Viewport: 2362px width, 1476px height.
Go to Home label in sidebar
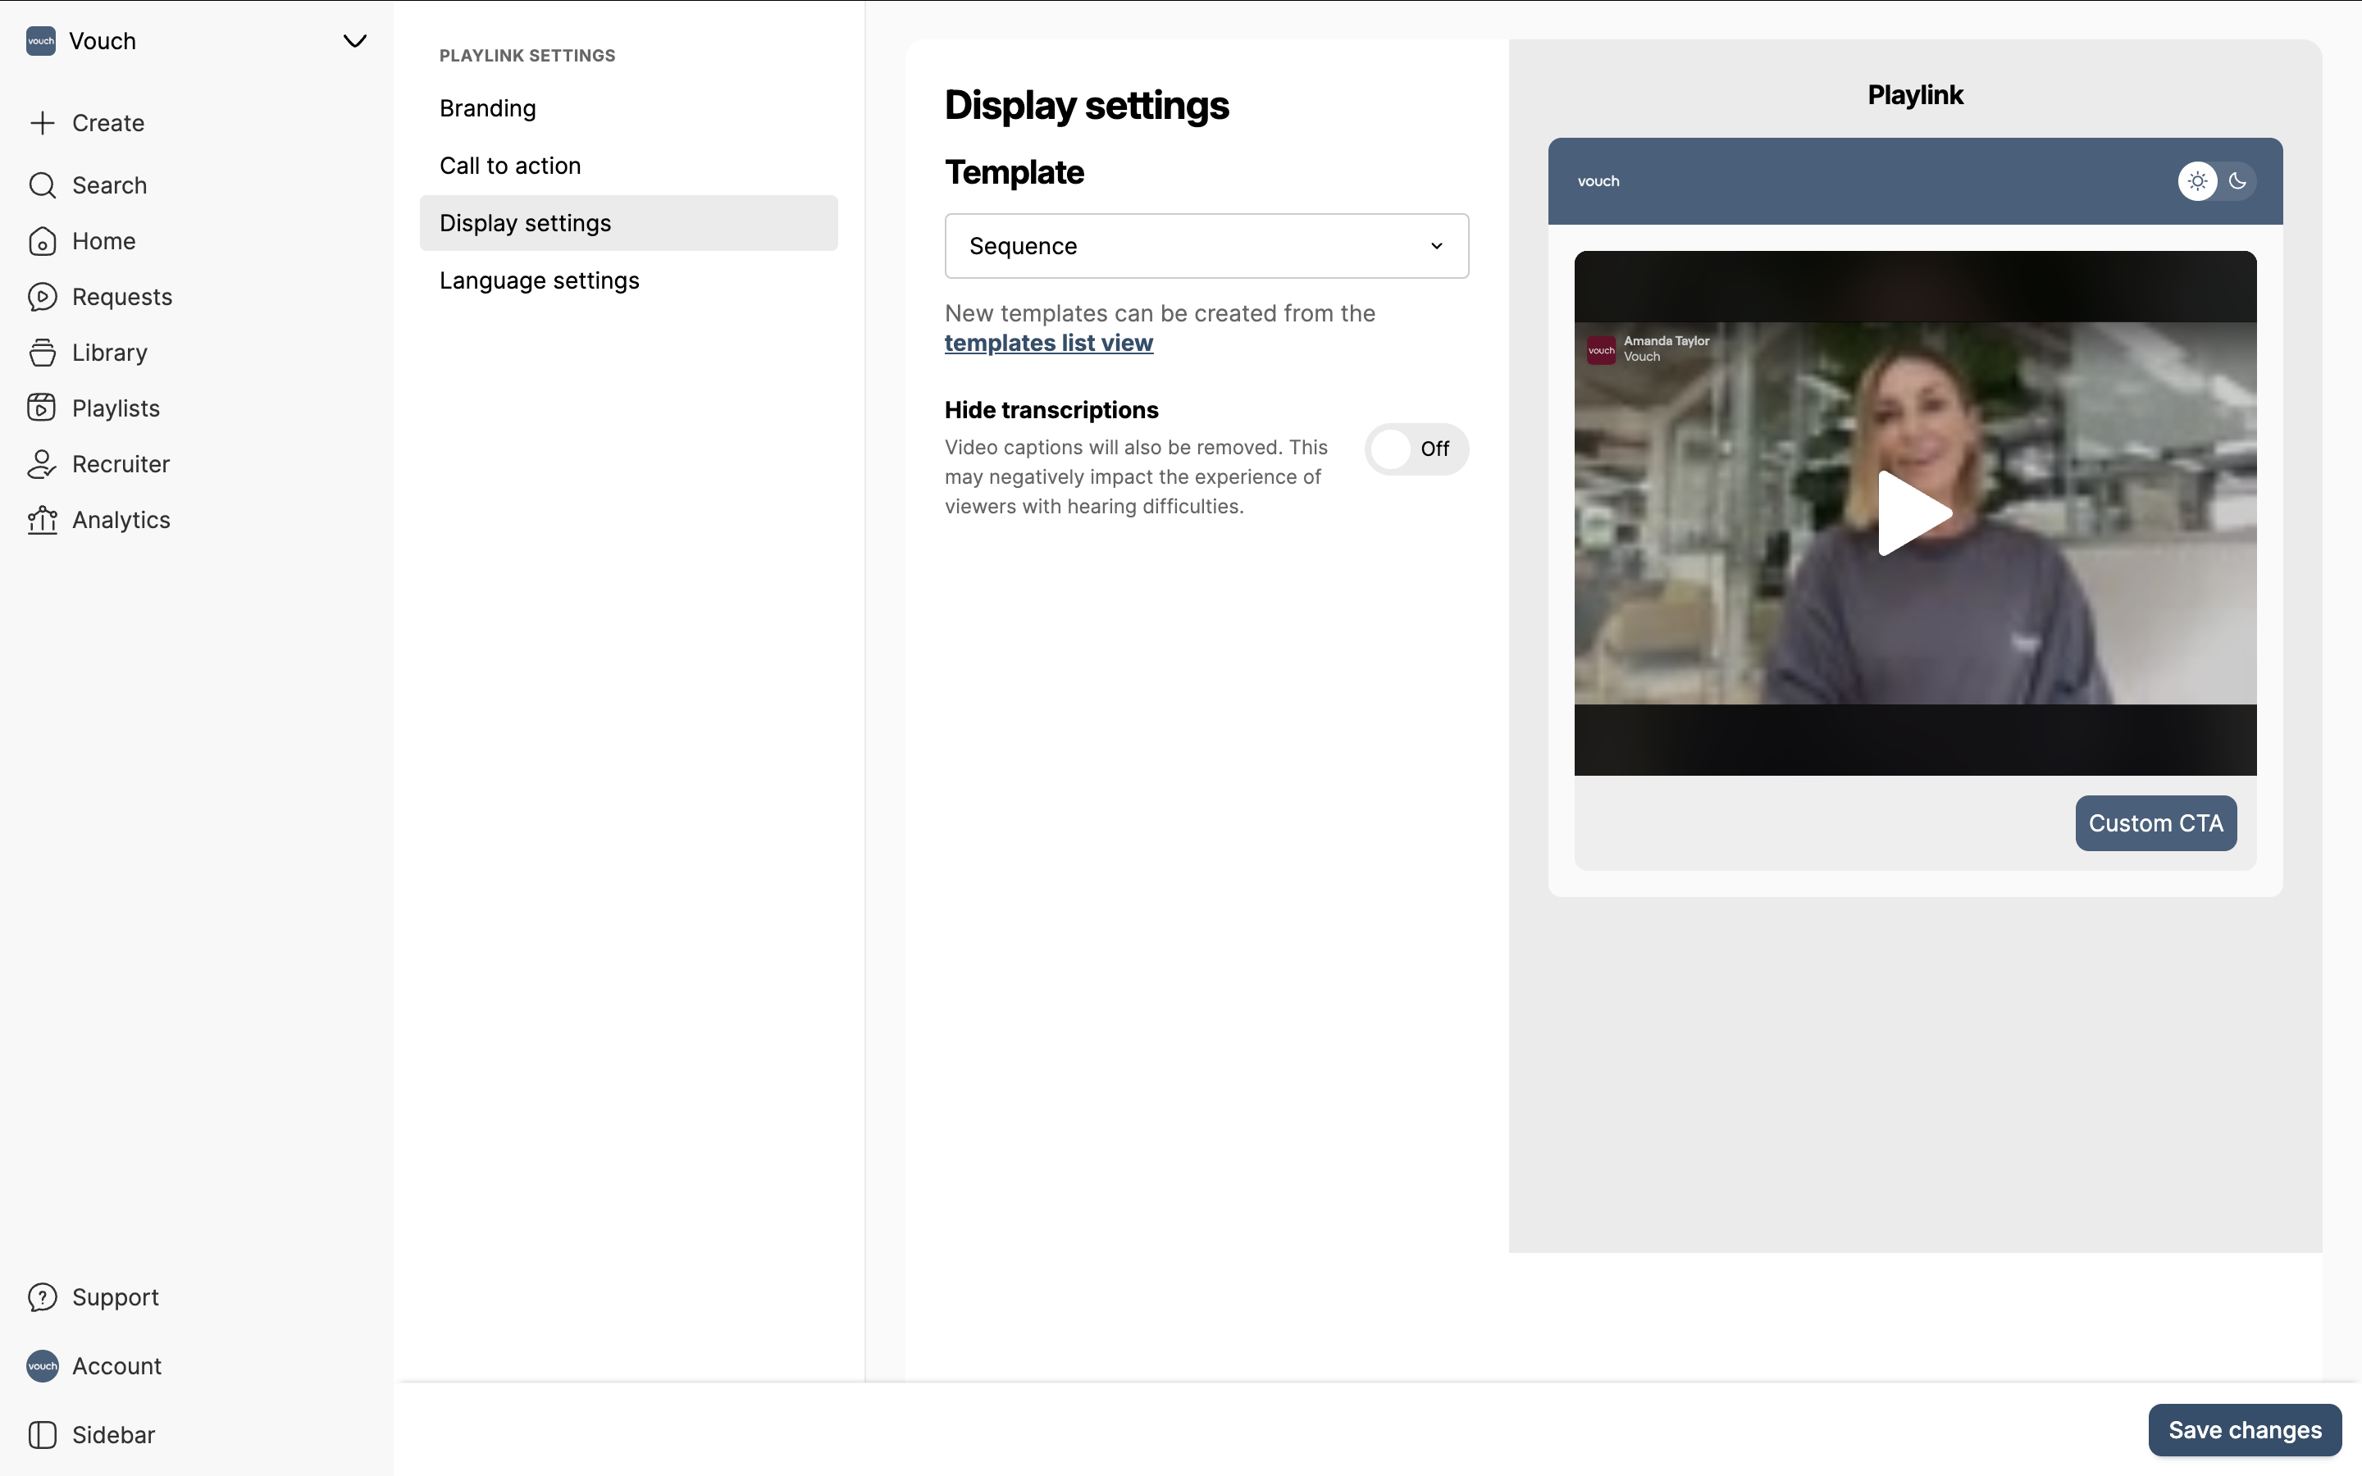click(x=103, y=241)
